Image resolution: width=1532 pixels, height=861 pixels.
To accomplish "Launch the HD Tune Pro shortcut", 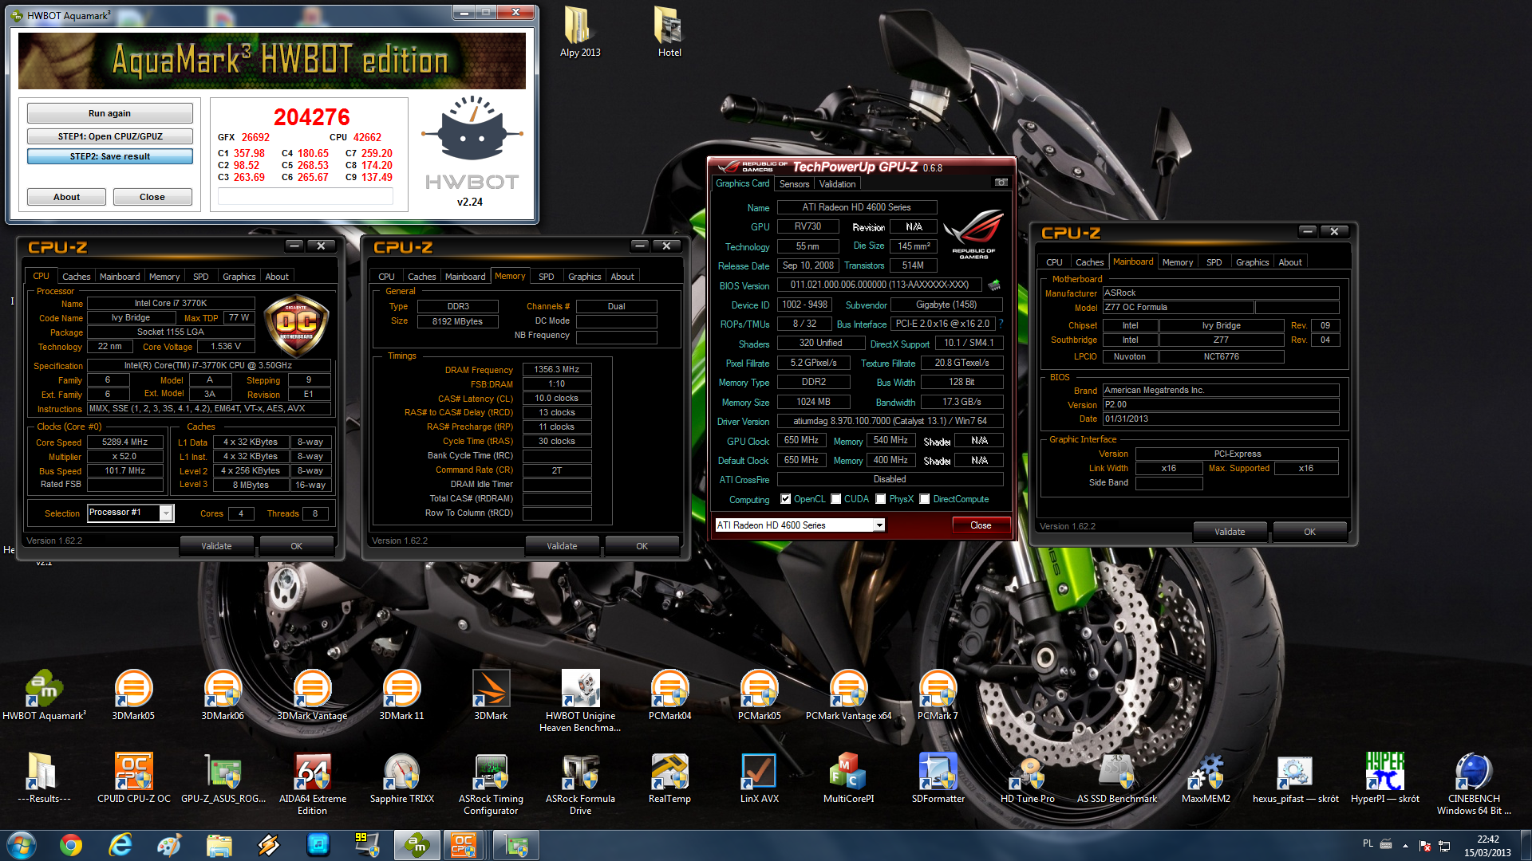I will coord(1027,777).
